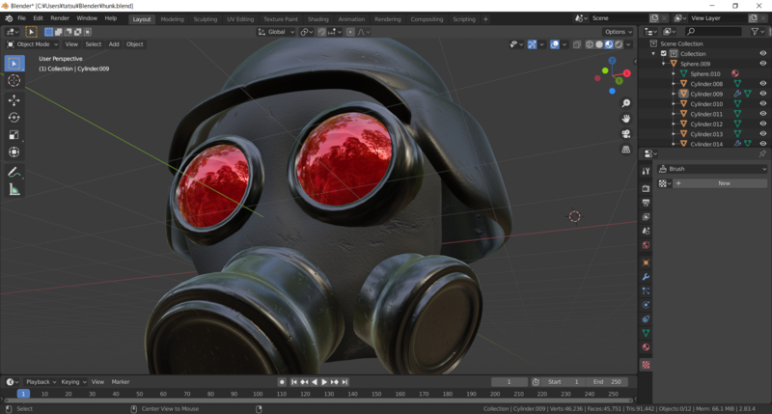Open the Render properties tab

[646, 188]
